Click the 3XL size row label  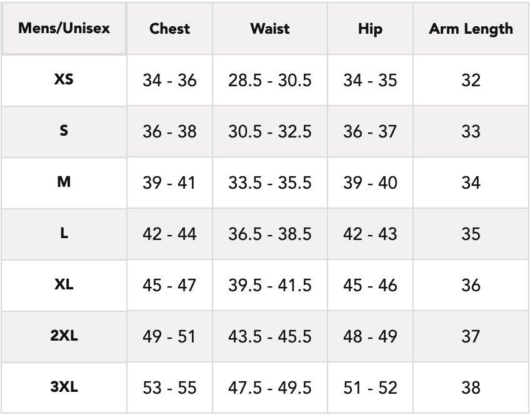(x=64, y=387)
